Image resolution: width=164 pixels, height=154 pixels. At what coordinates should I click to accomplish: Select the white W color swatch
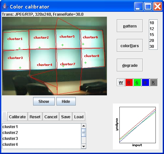tap(121, 82)
